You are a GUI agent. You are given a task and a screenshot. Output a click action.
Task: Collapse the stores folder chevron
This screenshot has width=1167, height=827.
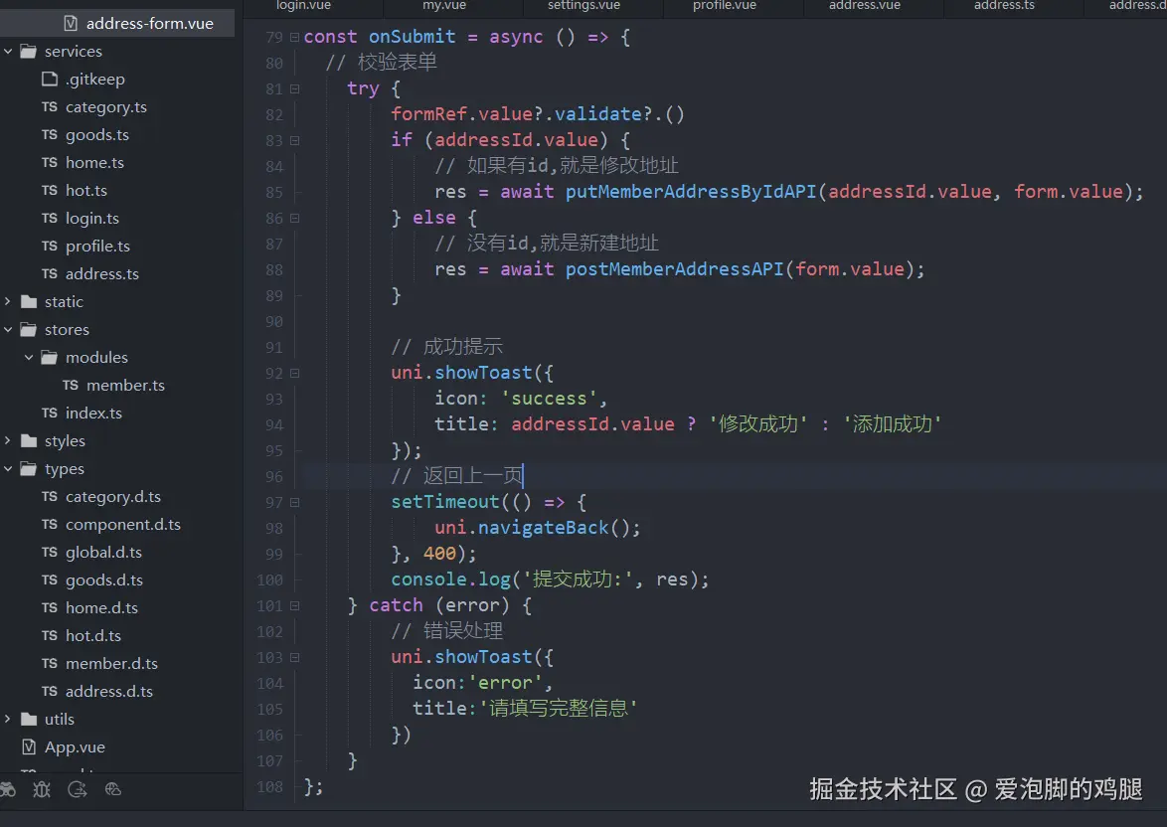[x=8, y=330]
